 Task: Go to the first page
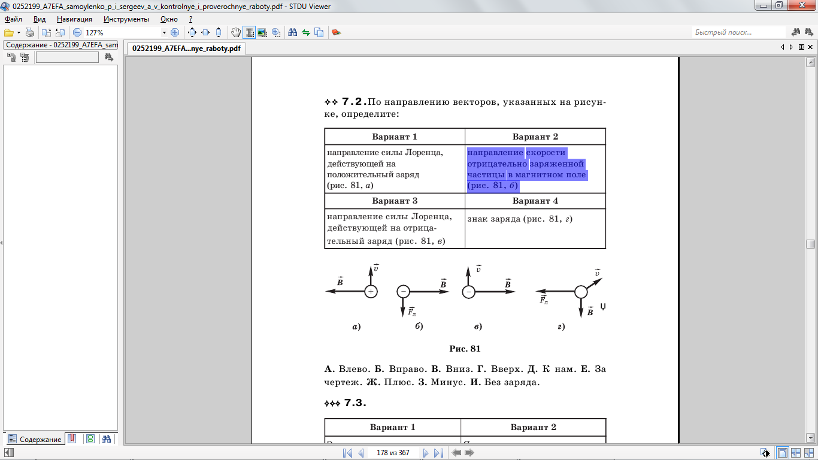[348, 453]
